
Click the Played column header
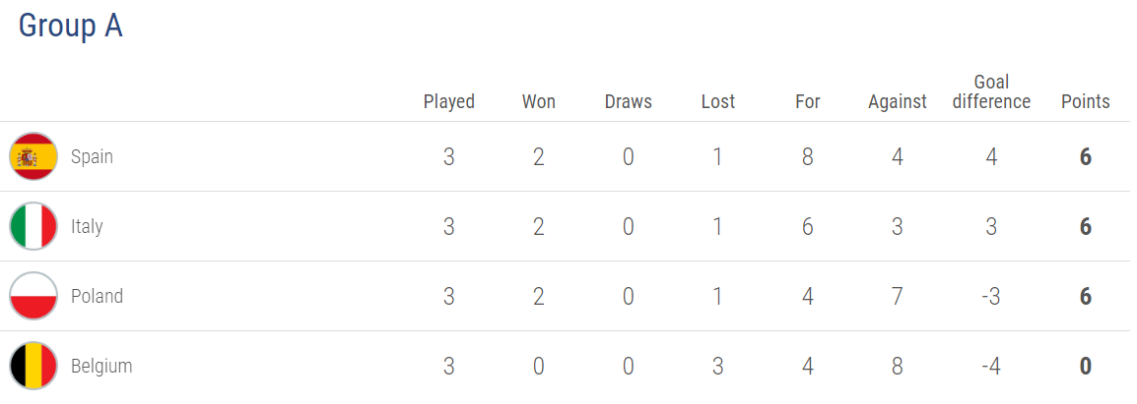(x=449, y=101)
